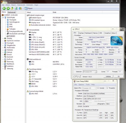Switch to the Kedvencek tab in left panel

click(x=12, y=12)
